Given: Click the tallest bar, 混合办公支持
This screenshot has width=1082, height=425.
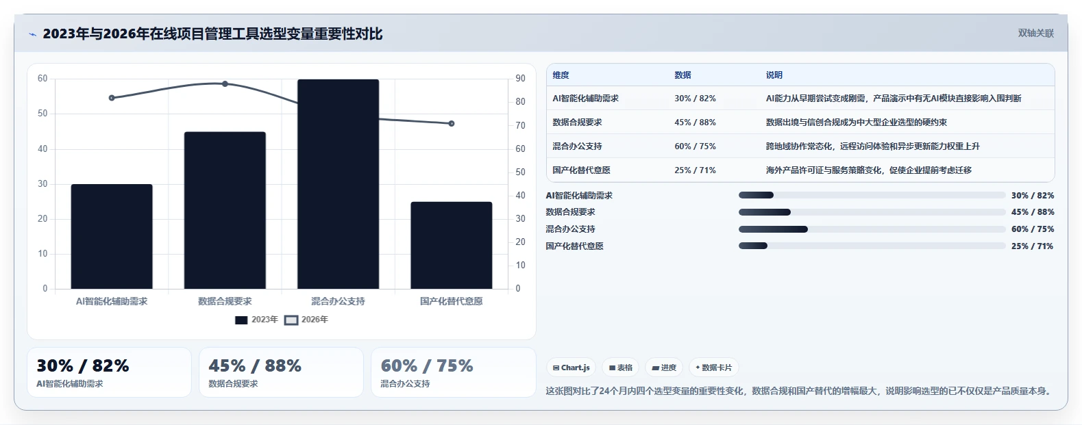Looking at the screenshot, I should click(338, 184).
